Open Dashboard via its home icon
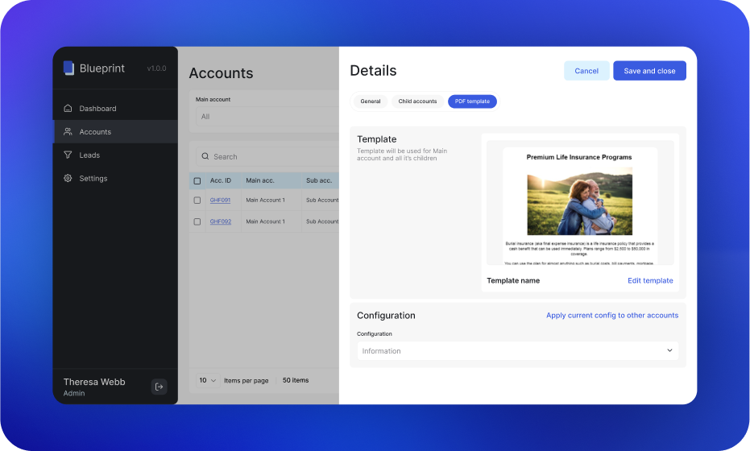Screen dimensions: 750x451 click(68, 109)
